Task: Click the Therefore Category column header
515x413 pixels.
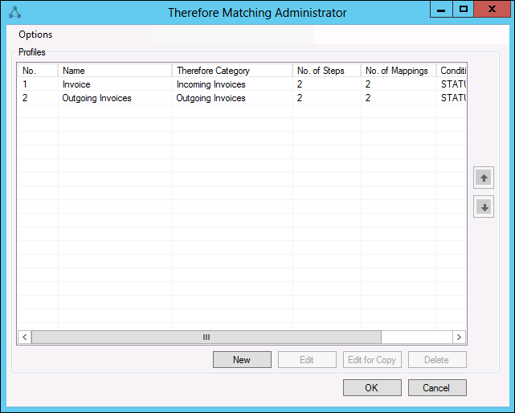Action: coord(231,71)
